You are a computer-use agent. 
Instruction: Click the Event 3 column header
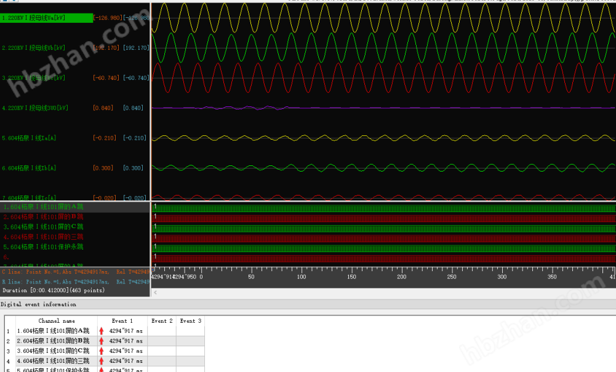pos(190,321)
